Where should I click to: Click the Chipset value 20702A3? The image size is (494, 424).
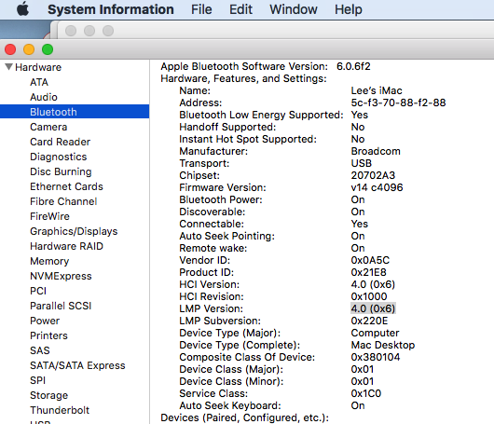pos(373,175)
